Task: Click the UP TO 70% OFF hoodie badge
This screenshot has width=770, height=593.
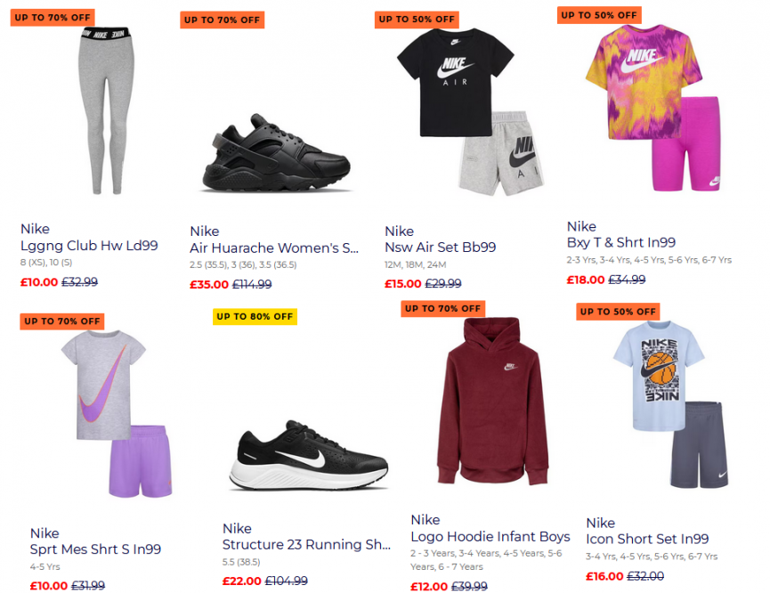Action: tap(443, 309)
